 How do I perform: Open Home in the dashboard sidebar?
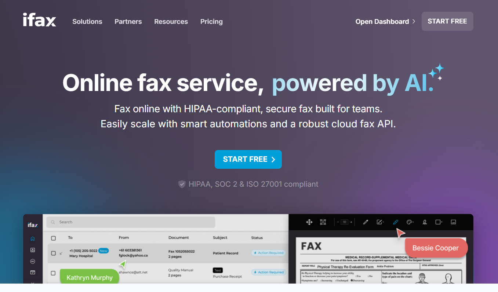33,238
